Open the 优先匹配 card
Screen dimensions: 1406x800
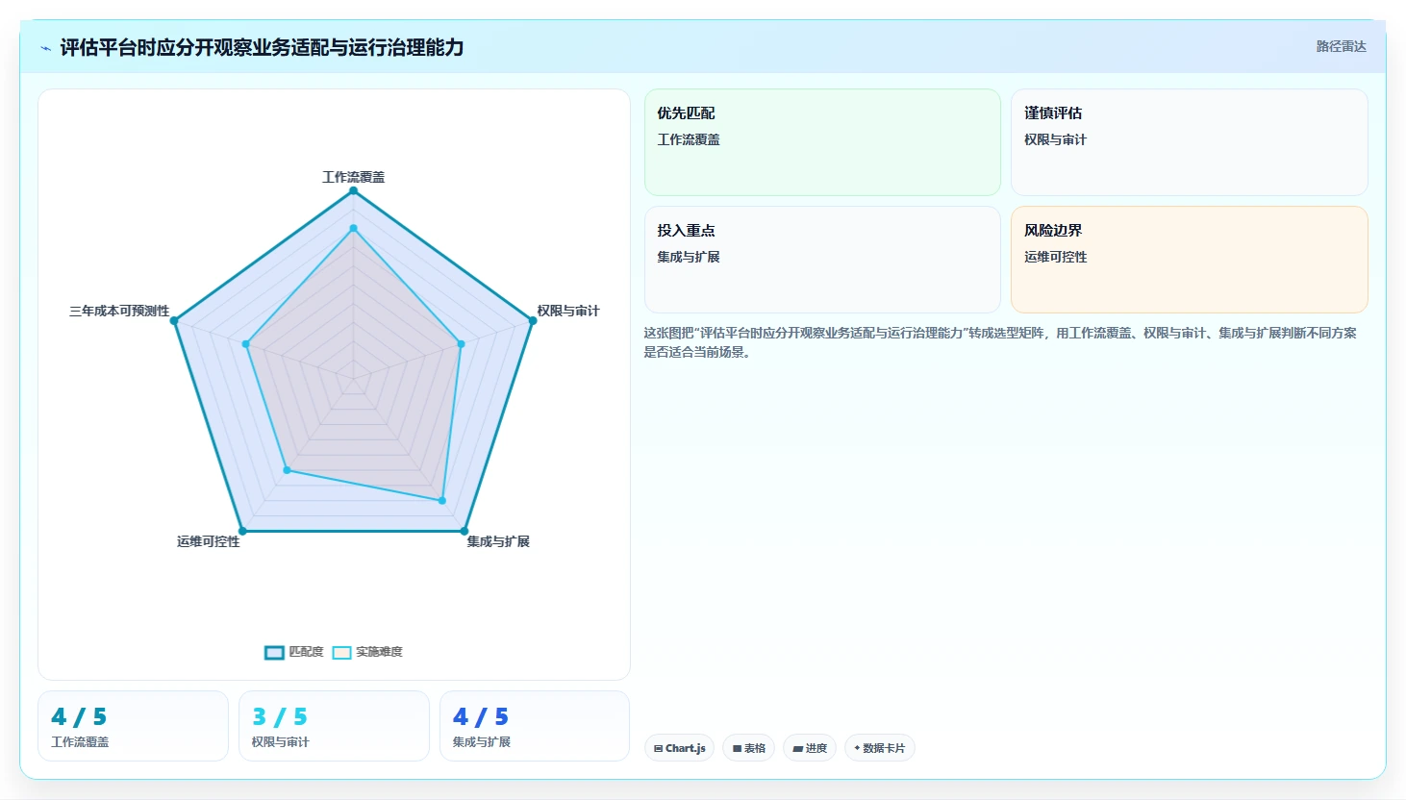(x=822, y=142)
